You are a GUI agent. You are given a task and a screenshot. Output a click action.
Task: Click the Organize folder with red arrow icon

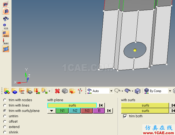coord(72,91)
